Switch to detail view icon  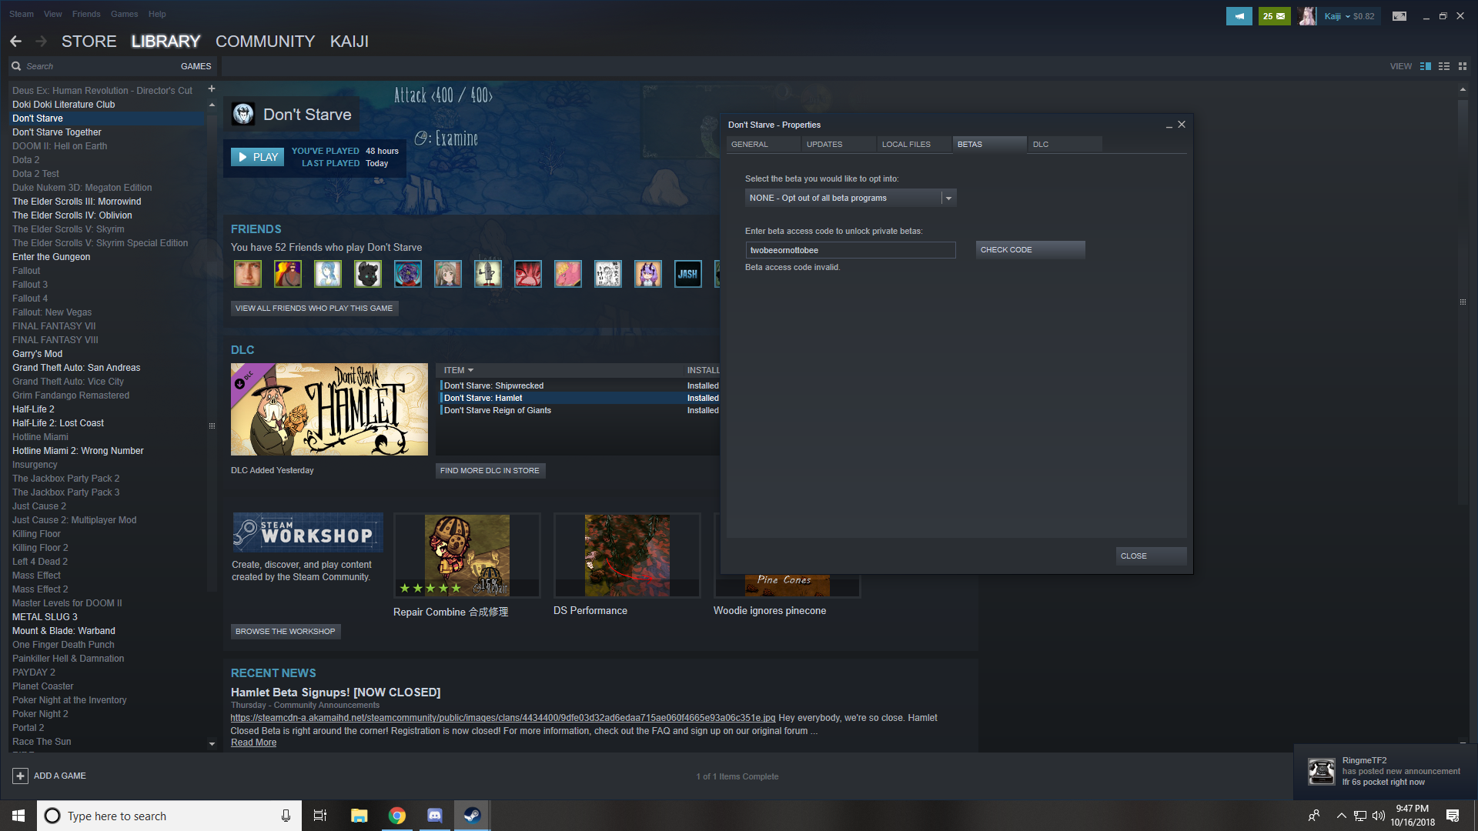[x=1425, y=66]
